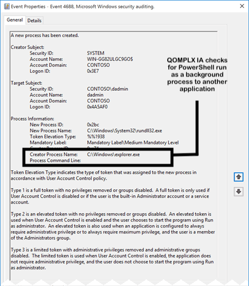249x286 pixels.
Task: Click the Event Properties title bar icon
Action: click(7, 7)
